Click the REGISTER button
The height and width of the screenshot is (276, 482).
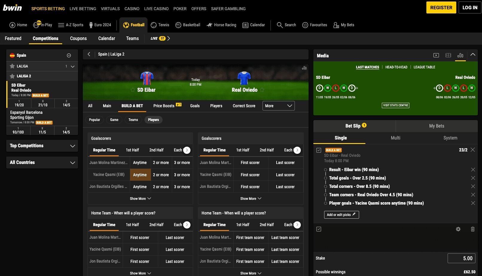pyautogui.click(x=441, y=8)
